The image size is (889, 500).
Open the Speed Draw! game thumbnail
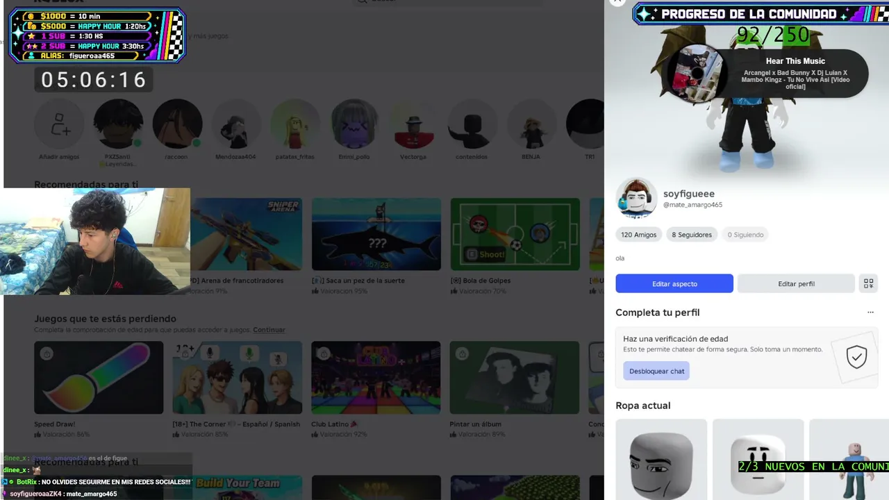click(99, 377)
